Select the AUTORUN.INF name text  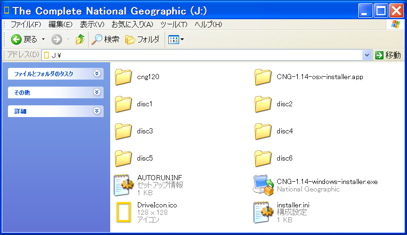[x=159, y=178]
